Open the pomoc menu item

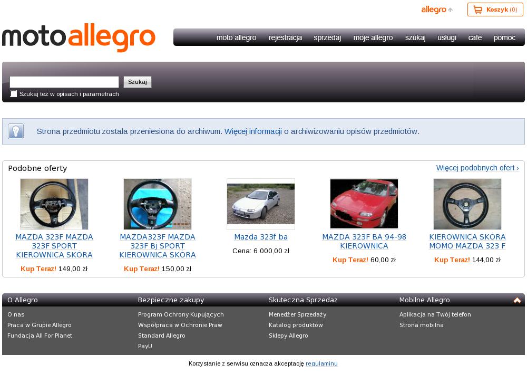(504, 37)
